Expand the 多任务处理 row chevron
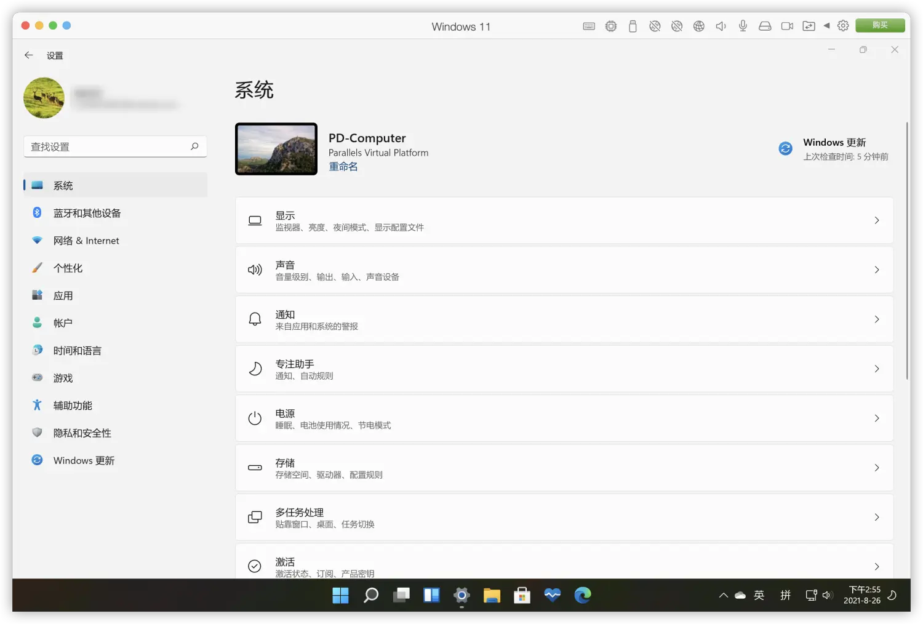The height and width of the screenshot is (624, 923). [x=877, y=517]
